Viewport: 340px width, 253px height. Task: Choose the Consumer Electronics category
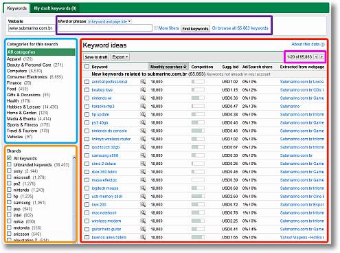(x=27, y=77)
